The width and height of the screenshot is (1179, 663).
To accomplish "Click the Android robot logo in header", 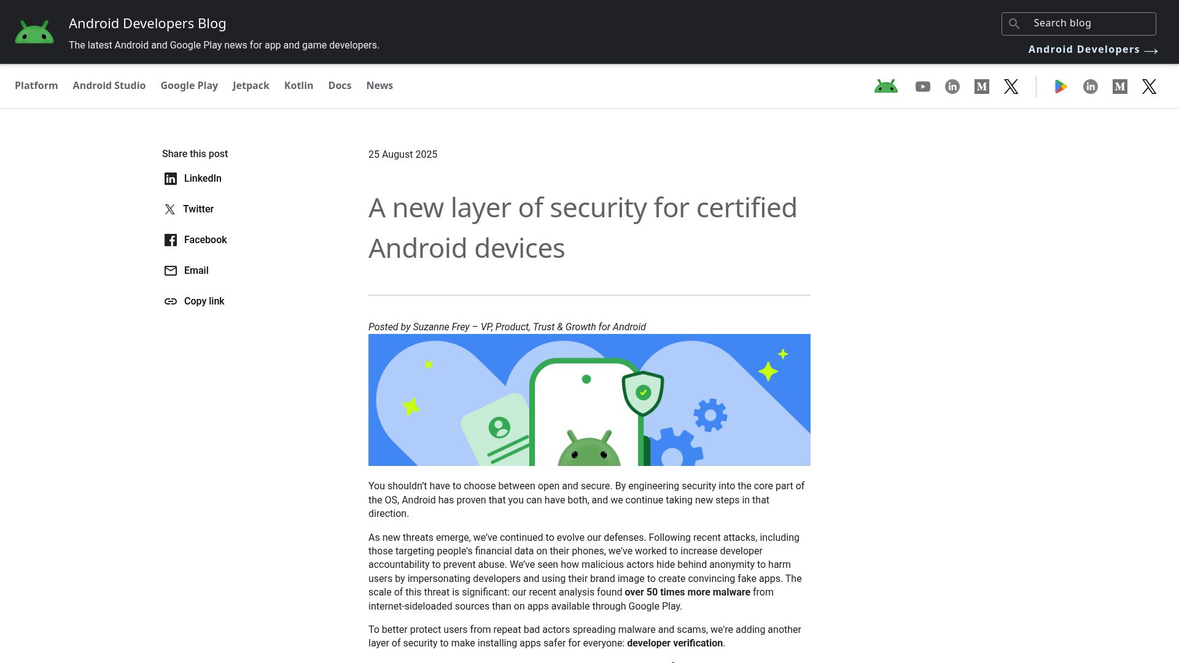I will [34, 32].
